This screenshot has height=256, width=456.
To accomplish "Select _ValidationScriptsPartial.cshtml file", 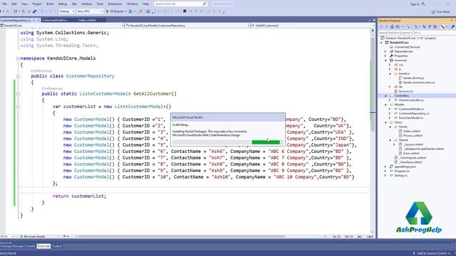I will click(423, 149).
